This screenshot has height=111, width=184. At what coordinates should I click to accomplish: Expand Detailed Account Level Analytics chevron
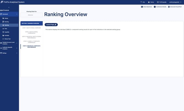coord(17,43)
